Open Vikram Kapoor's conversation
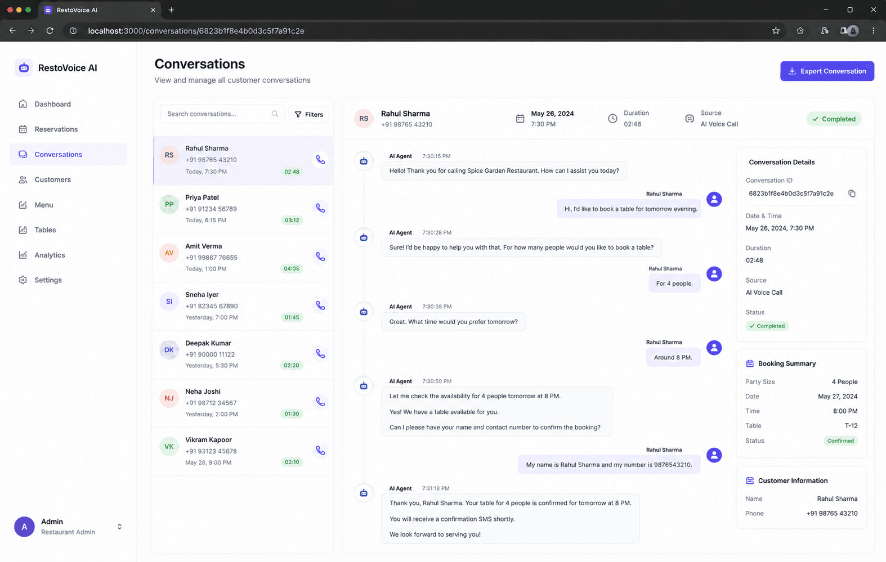Image resolution: width=886 pixels, height=562 pixels. tap(243, 451)
